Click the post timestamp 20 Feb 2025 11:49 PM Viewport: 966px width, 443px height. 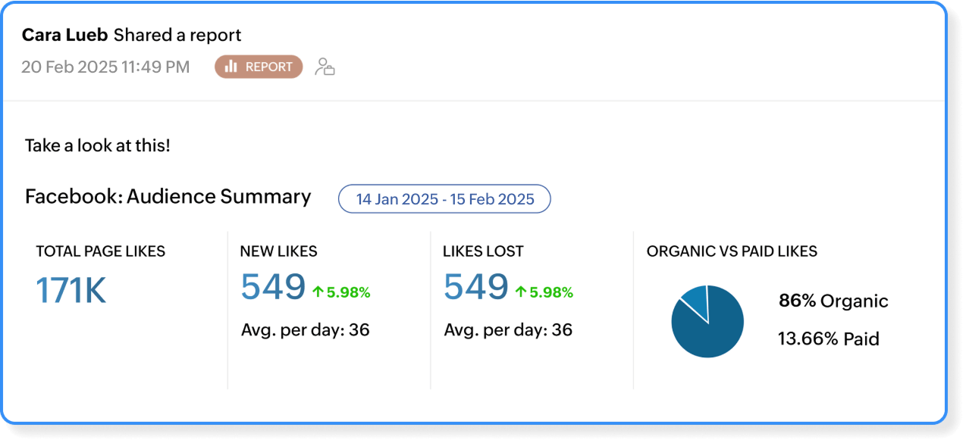105,67
